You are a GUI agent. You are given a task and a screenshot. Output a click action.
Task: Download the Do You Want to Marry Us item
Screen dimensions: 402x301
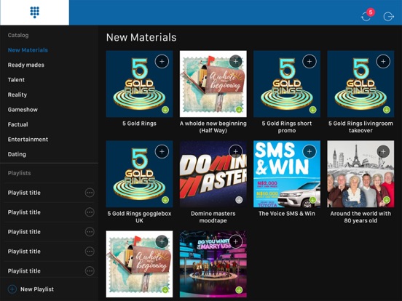pyautogui.click(x=239, y=290)
